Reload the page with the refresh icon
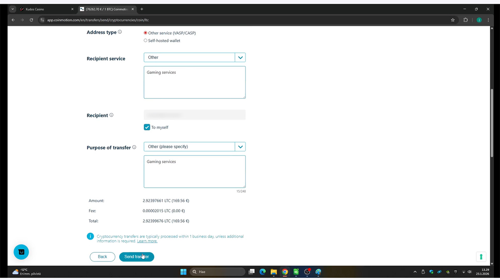Image resolution: width=500 pixels, height=280 pixels. (31, 20)
